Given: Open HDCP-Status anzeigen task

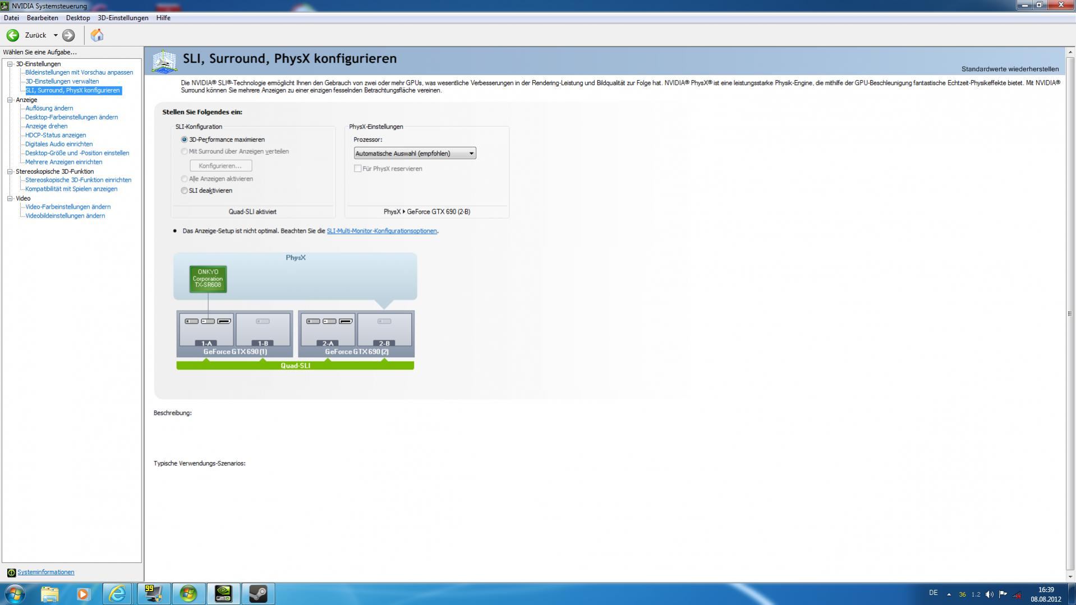Looking at the screenshot, I should coord(56,135).
